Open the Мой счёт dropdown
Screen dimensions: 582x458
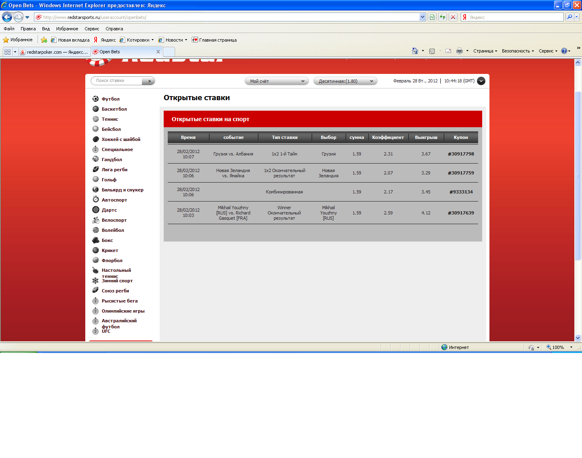276,81
